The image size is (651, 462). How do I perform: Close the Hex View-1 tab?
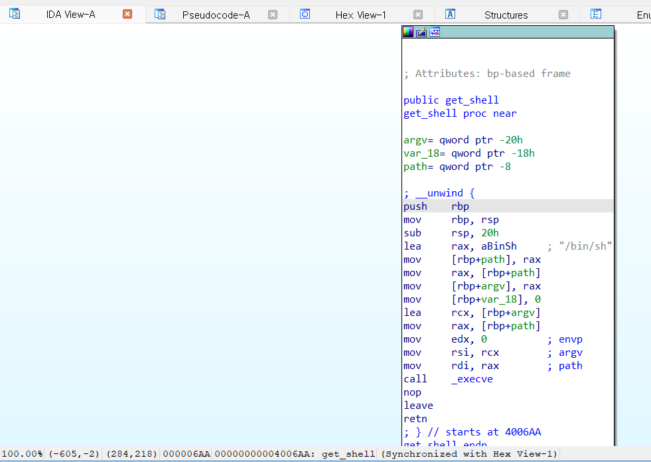[418, 15]
